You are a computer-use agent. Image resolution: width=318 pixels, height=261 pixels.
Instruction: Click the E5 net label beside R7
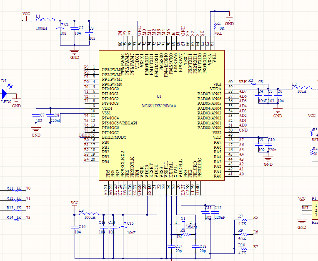(x=255, y=218)
